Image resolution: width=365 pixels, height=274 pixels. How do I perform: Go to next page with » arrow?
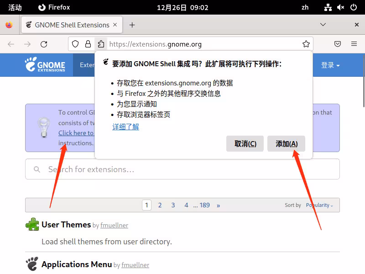218,205
